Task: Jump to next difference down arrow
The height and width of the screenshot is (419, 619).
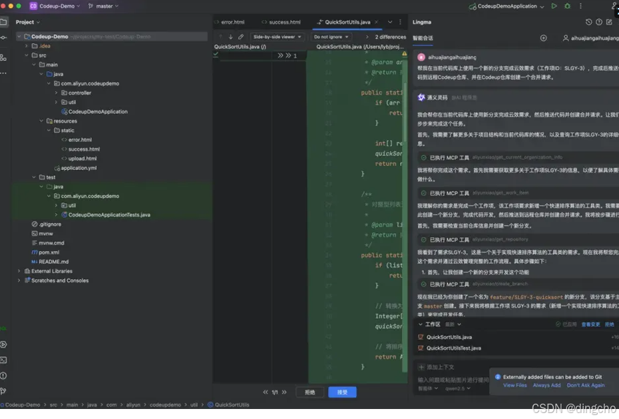Action: tap(230, 37)
